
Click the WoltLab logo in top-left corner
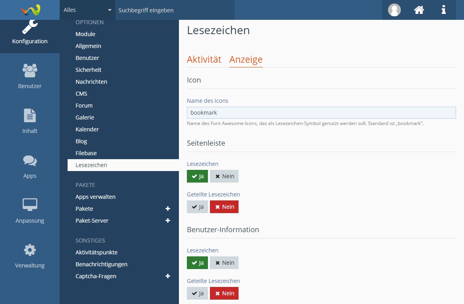[30, 10]
